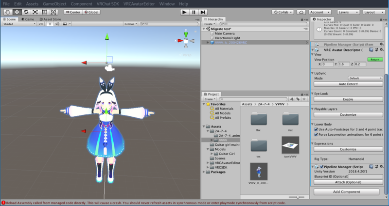
Task: Toggle scene lighting sun icon
Action: coord(50,24)
